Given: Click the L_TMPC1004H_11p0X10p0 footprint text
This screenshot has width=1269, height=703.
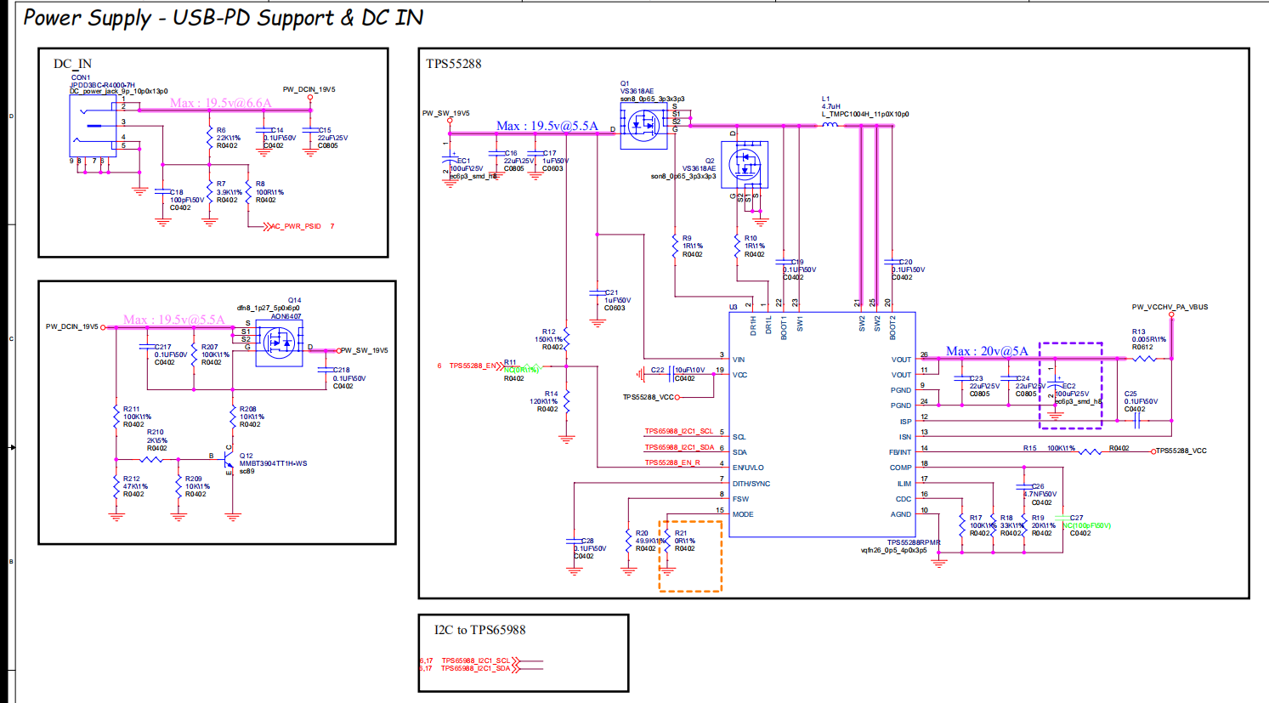Looking at the screenshot, I should click(865, 114).
